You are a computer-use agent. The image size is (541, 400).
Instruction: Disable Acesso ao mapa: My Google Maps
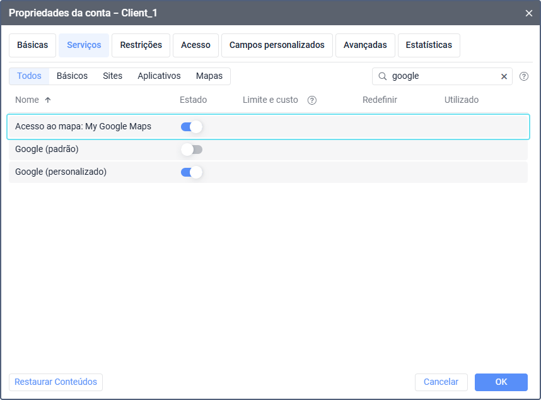click(192, 127)
